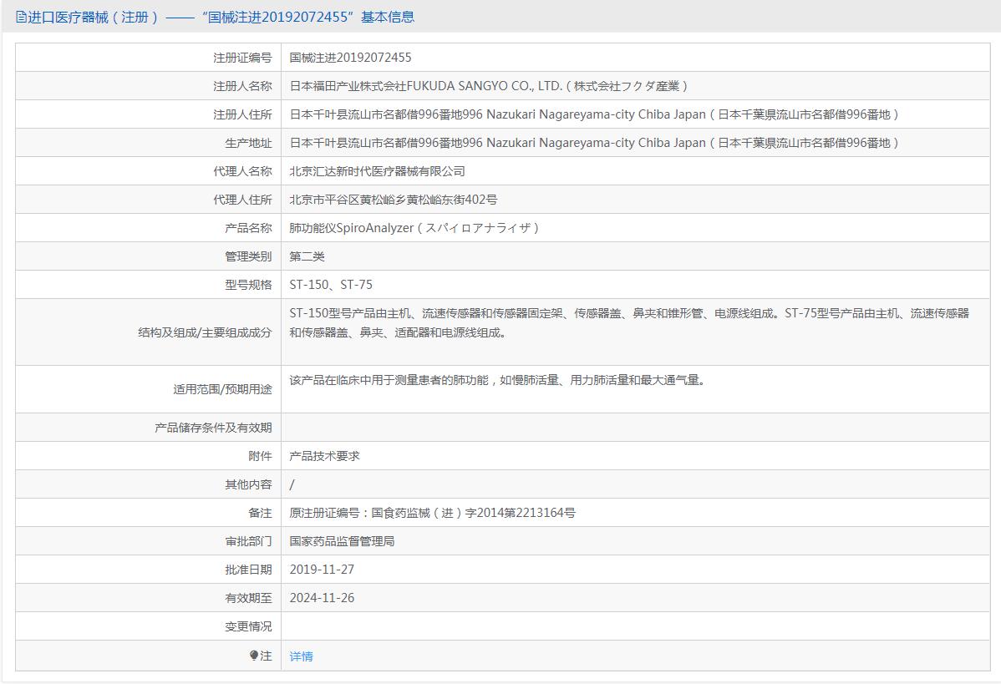1001x684 pixels.
Task: Click the 变更情况 label
Action: coord(247,626)
